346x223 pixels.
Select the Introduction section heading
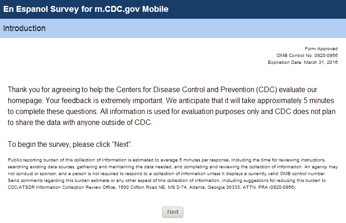tap(24, 28)
